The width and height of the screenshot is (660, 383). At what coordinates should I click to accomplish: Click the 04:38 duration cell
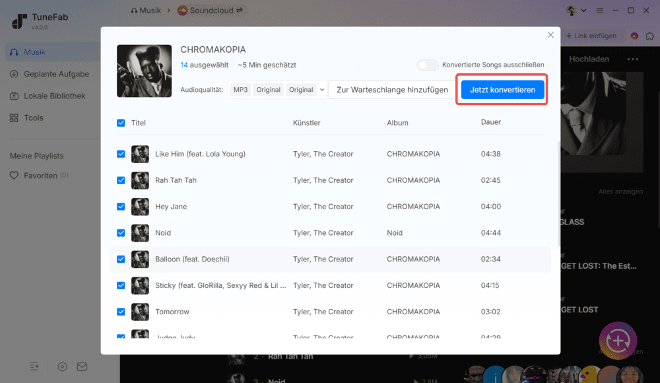click(491, 154)
